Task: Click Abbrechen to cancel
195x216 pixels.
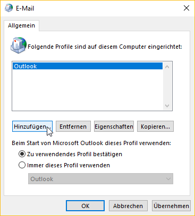Action: pos(128,206)
